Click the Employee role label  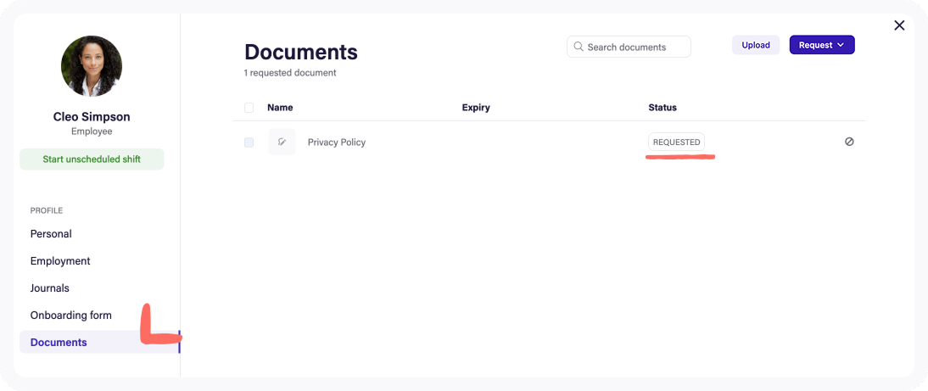(92, 131)
